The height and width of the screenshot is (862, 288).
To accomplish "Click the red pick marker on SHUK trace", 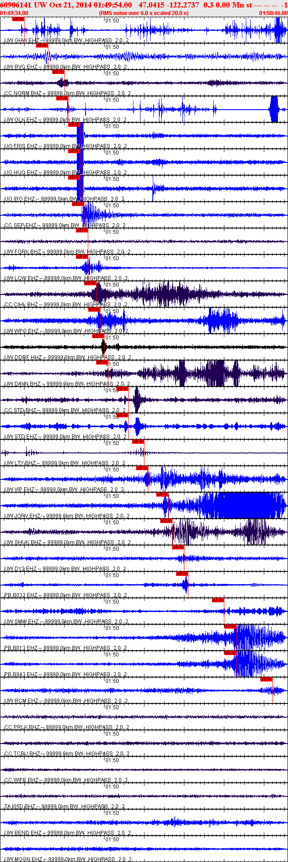I will pyautogui.click(x=166, y=521).
